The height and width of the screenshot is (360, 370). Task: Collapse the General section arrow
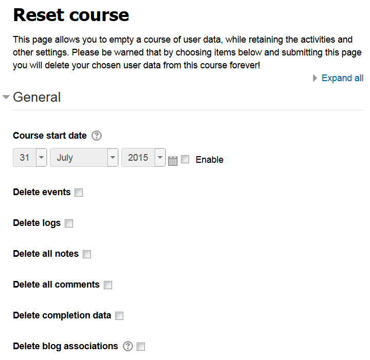point(6,97)
